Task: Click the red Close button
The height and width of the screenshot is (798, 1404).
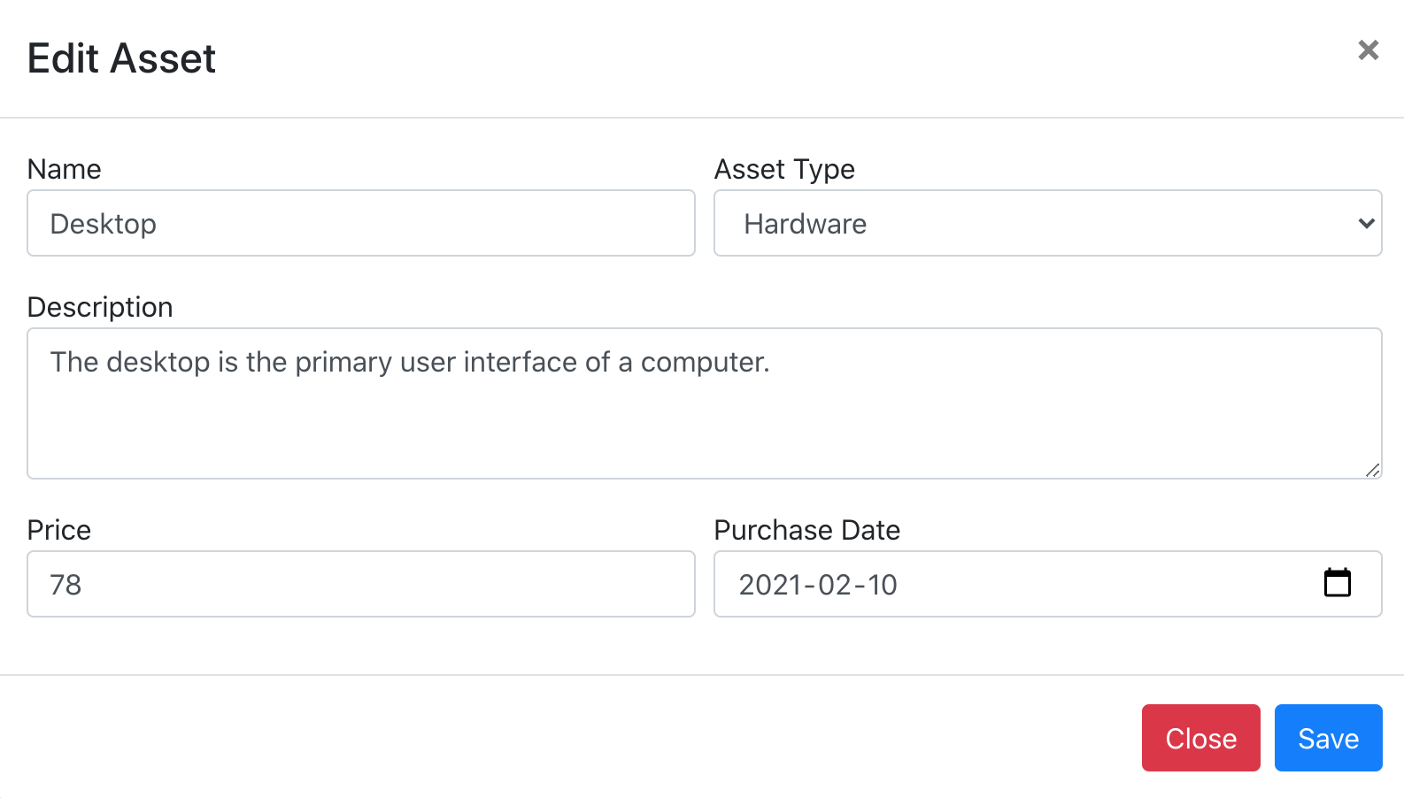Action: tap(1200, 738)
